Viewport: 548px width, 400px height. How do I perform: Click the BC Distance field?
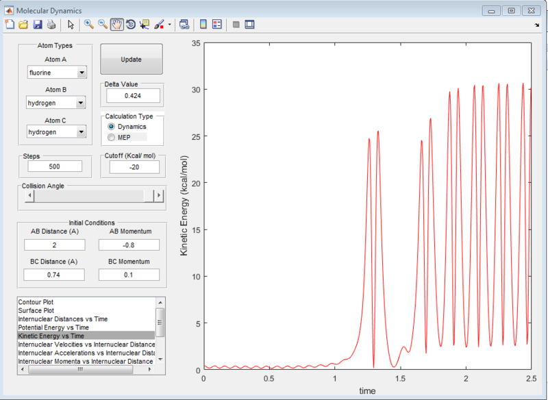(54, 275)
